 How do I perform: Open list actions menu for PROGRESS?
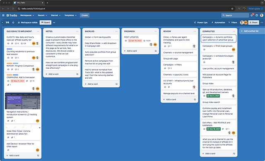pos(156,31)
